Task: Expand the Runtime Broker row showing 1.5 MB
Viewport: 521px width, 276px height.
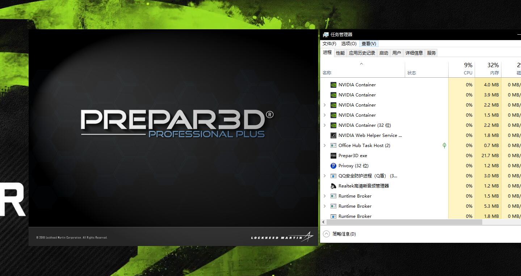Action: coord(324,196)
